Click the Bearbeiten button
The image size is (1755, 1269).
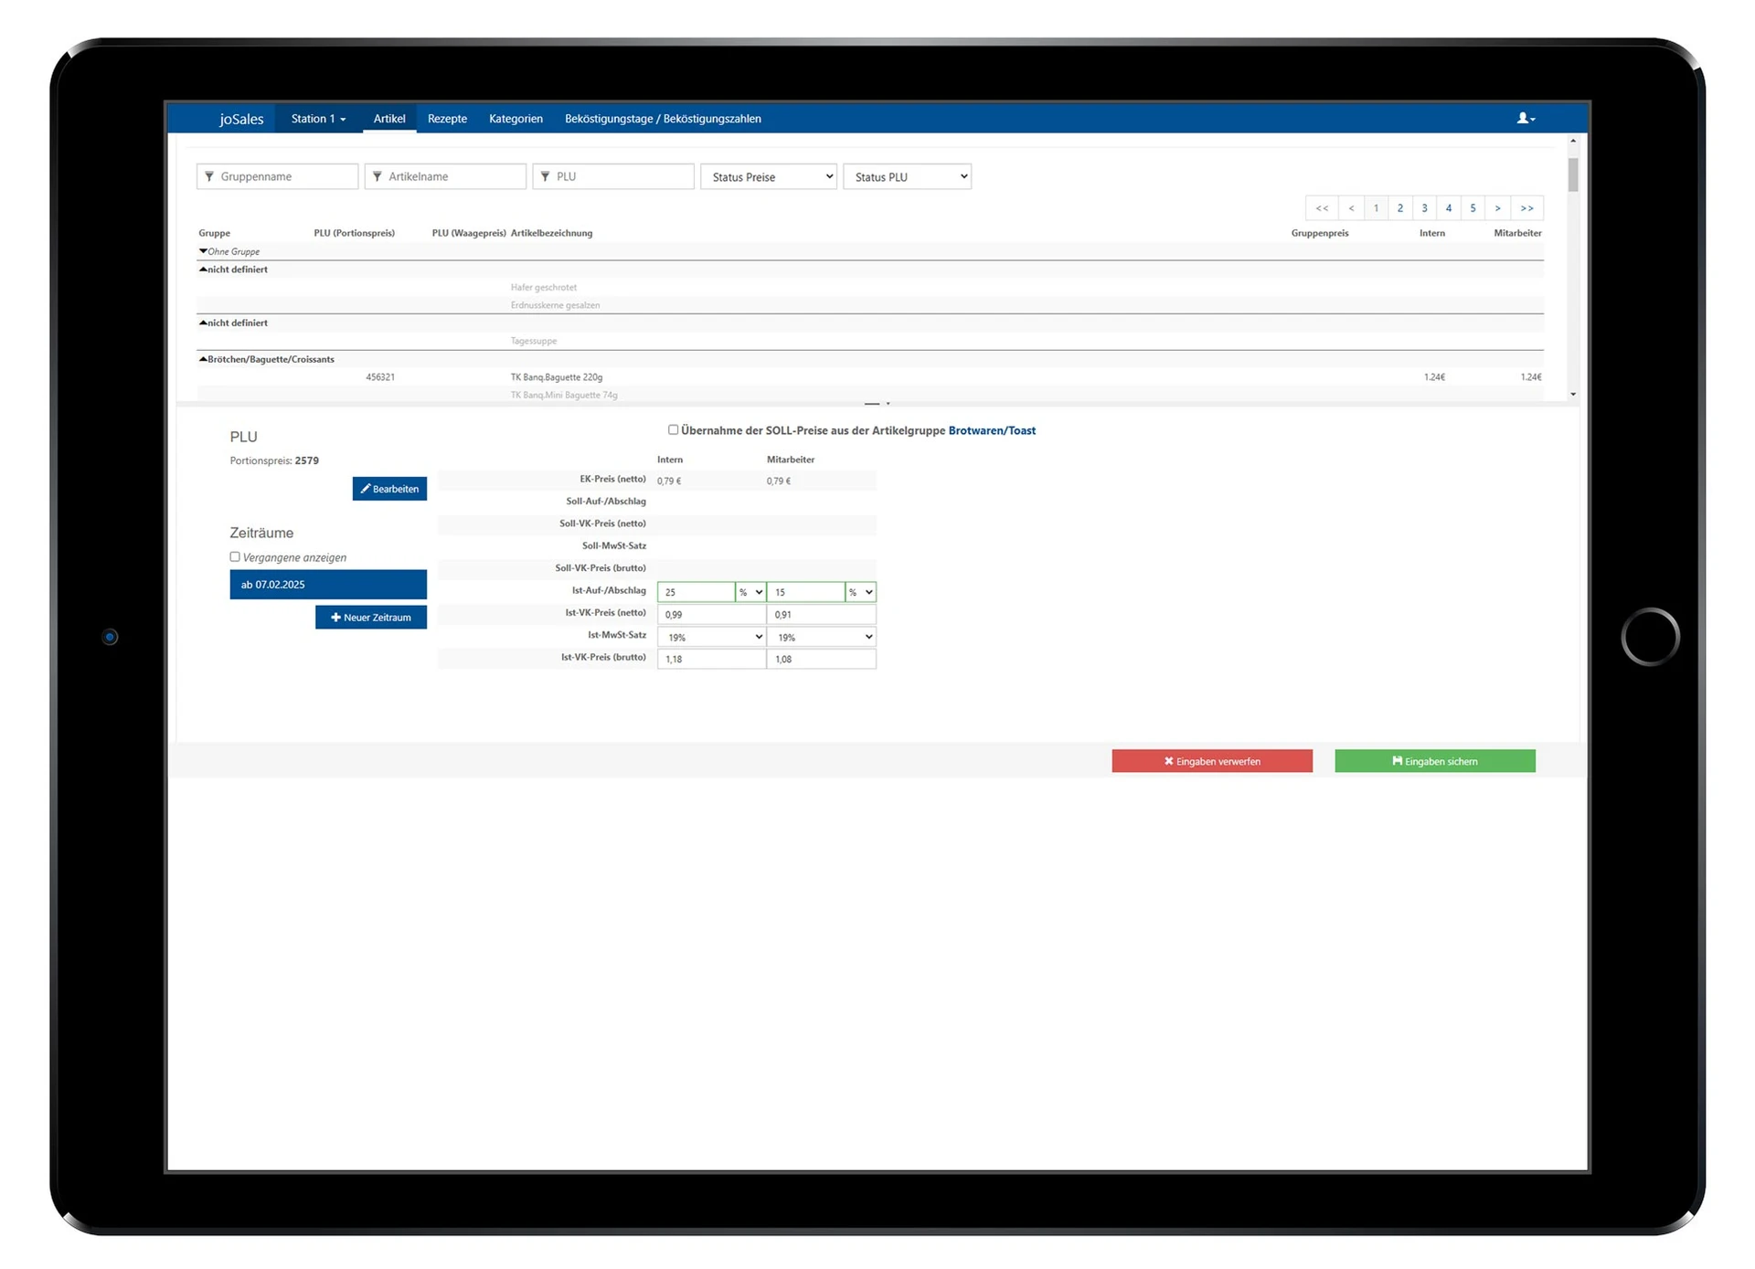(389, 489)
